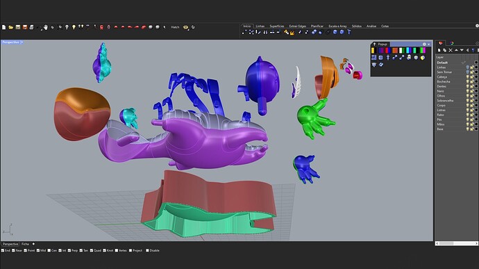This screenshot has height=269, width=479.
Task: Enable the Cen osnap checkbox
Action: tap(49, 250)
